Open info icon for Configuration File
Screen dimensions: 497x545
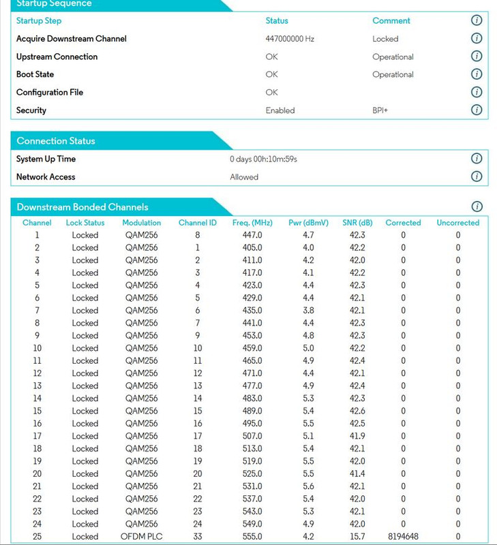click(476, 92)
